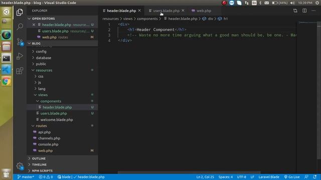The image size is (321, 180).
Task: Change Spaces: 4 indentation setting
Action: coord(225,177)
